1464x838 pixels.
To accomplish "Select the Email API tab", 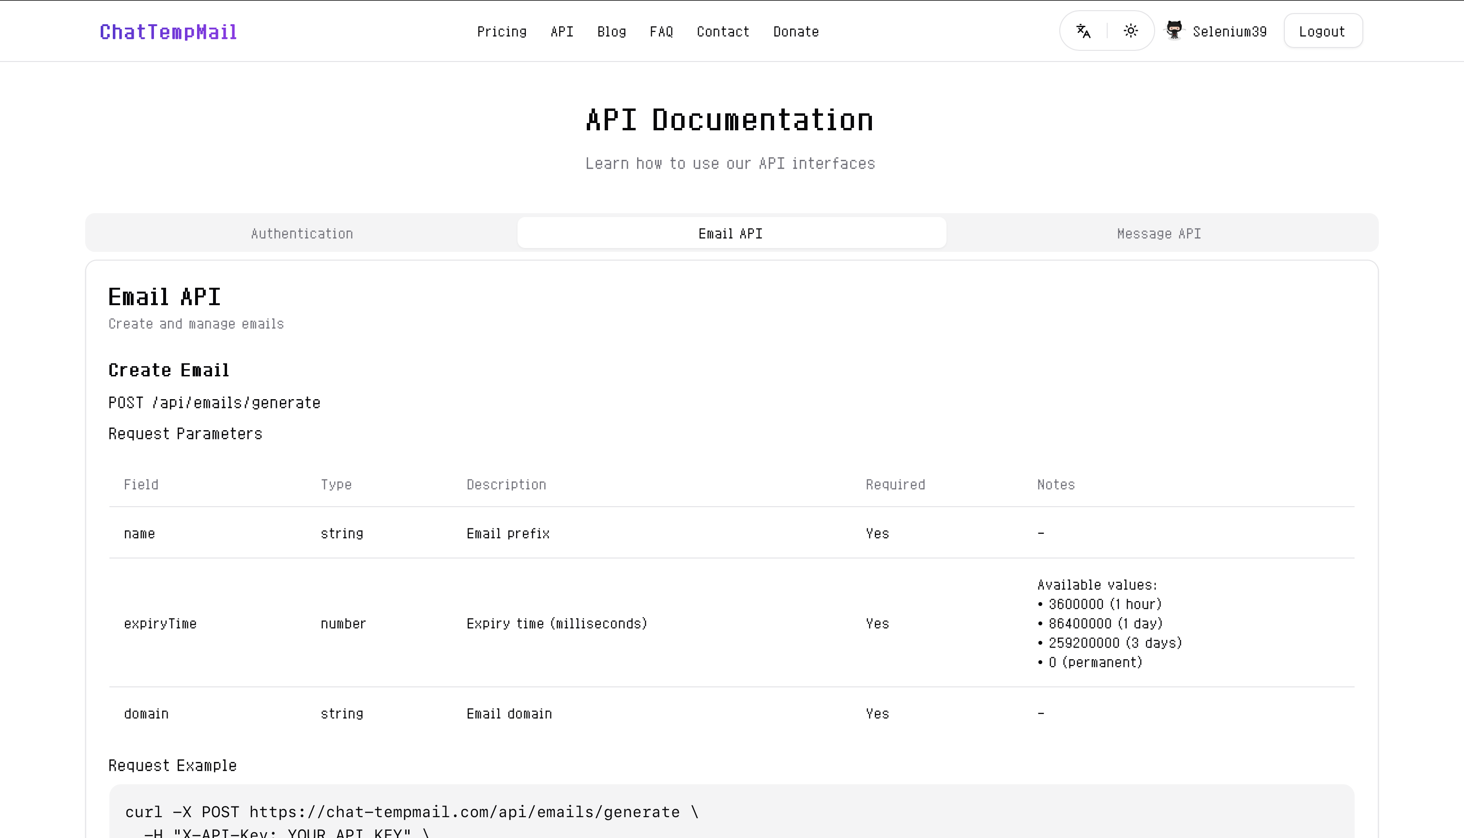I will (x=731, y=233).
